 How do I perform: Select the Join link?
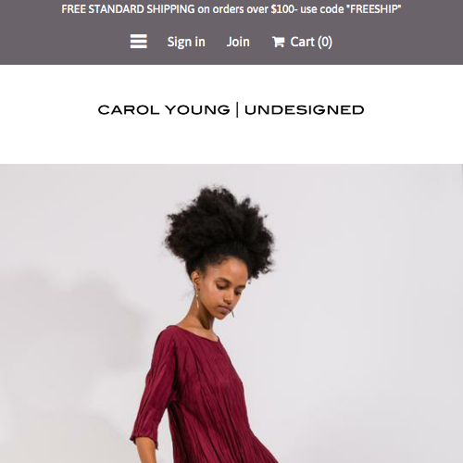tap(238, 42)
